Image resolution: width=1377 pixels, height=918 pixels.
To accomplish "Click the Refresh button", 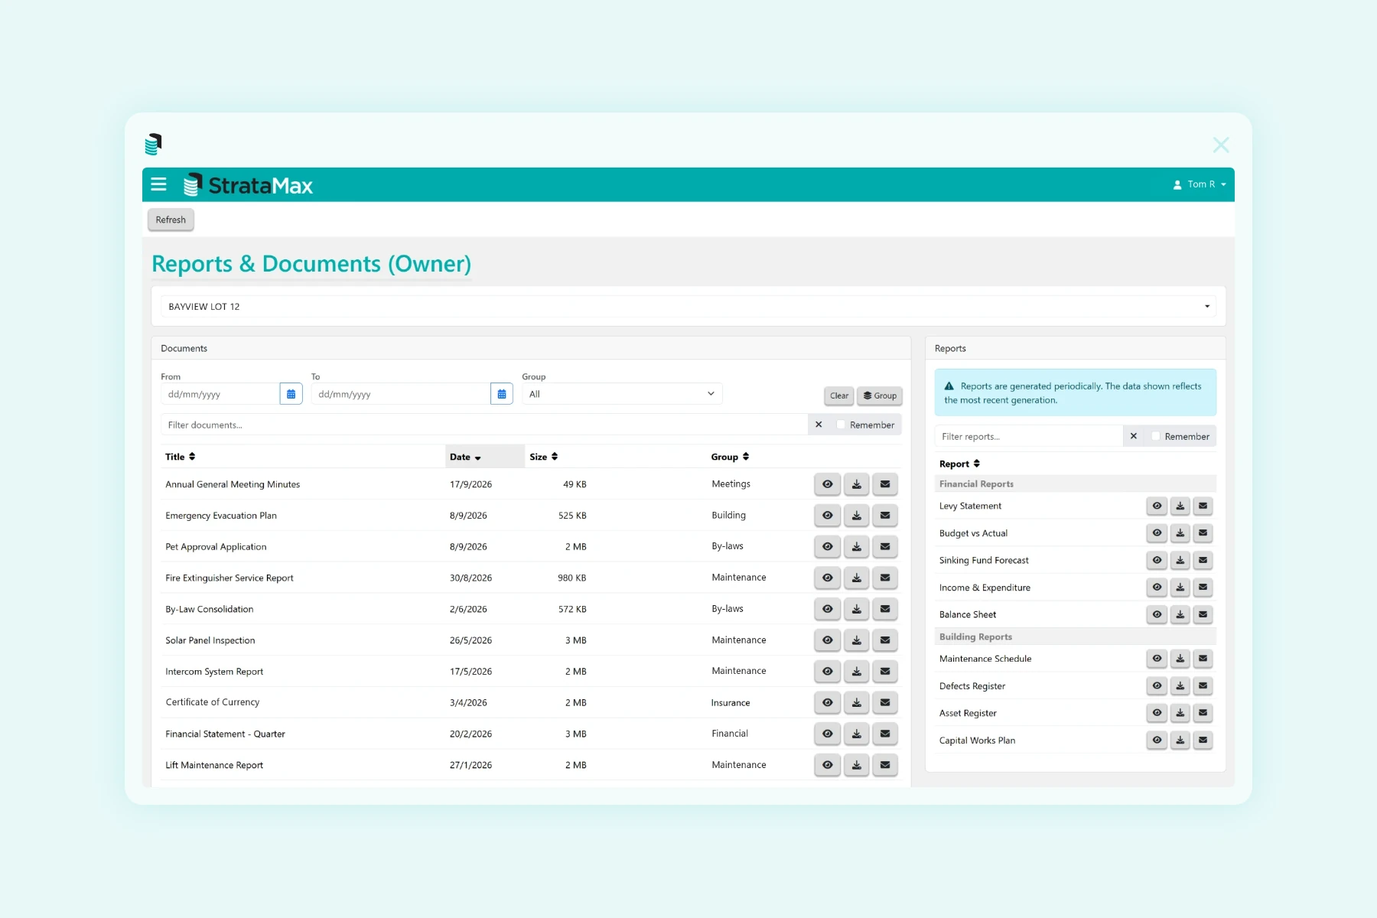I will 171,220.
